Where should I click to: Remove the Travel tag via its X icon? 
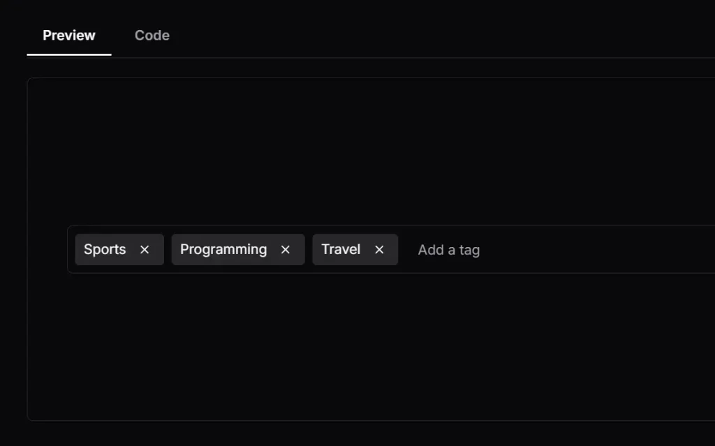click(x=379, y=249)
